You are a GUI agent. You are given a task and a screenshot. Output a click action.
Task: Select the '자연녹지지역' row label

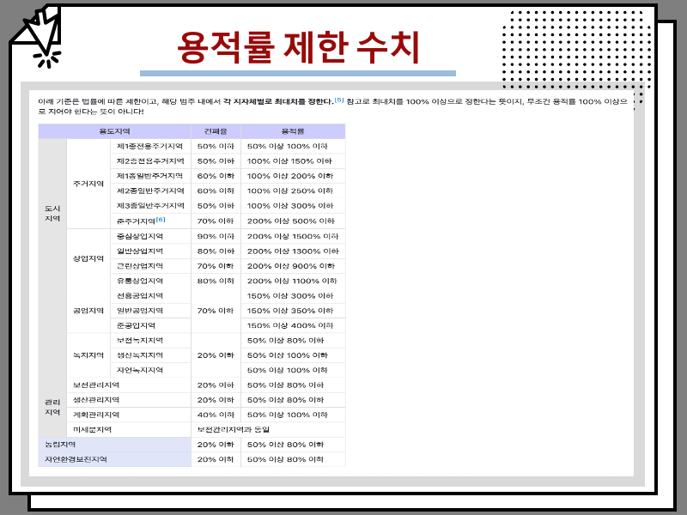click(x=140, y=370)
